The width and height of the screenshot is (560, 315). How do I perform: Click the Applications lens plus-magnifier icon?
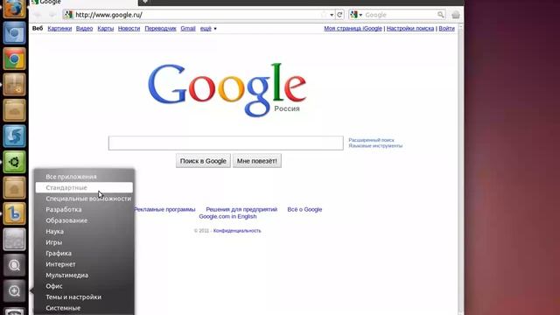click(14, 290)
